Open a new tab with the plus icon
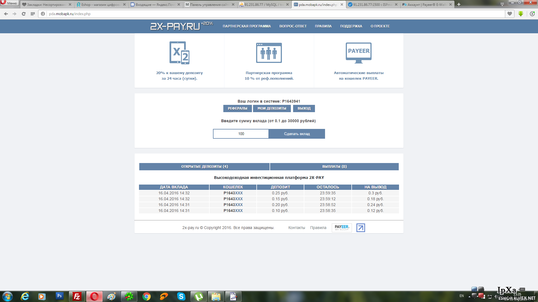 459,4
